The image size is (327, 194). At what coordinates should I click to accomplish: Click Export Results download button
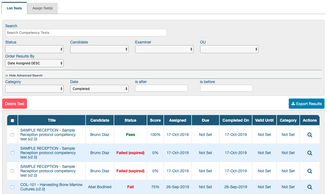306,103
